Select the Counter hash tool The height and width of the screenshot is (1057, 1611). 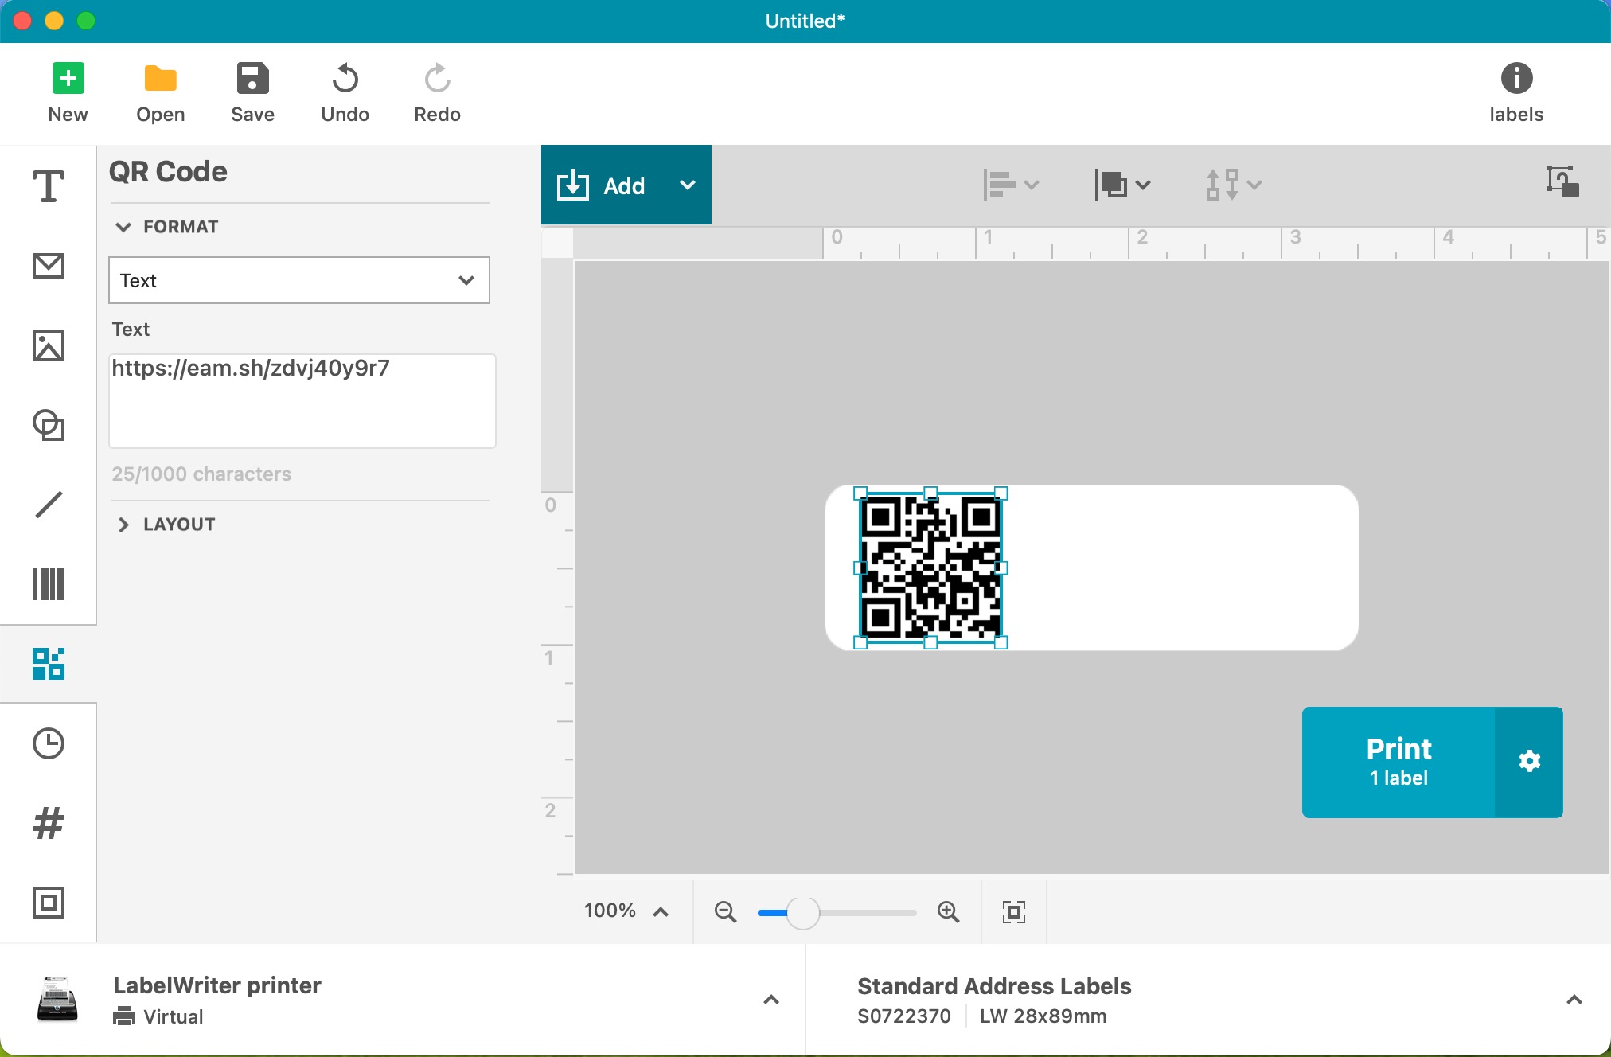[x=48, y=823]
